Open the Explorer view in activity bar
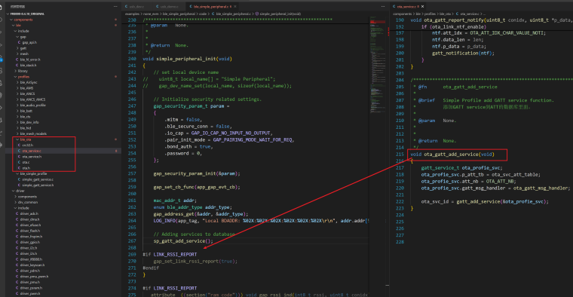Screen dimensions: 573x297 1,7
